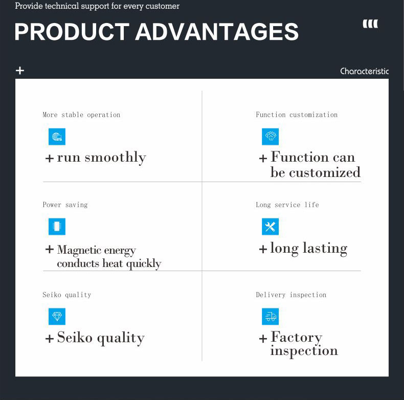The image size is (404, 400).
Task: Click the brain icon under Function customization
Action: point(270,137)
